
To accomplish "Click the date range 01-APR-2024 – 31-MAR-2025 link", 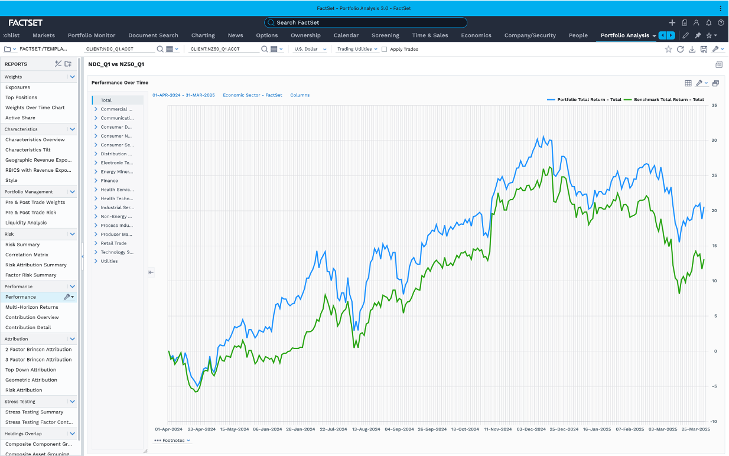I will pos(184,95).
